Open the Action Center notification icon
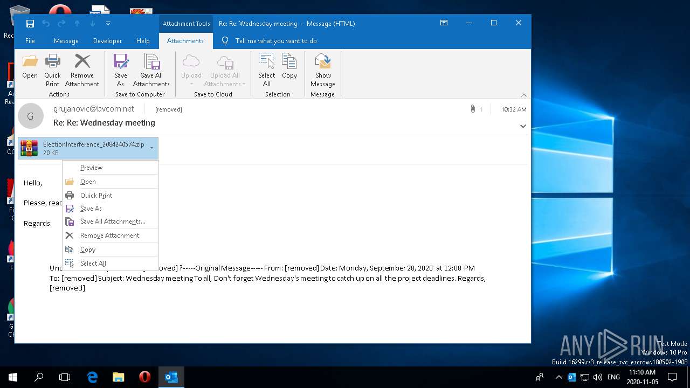 pyautogui.click(x=672, y=377)
